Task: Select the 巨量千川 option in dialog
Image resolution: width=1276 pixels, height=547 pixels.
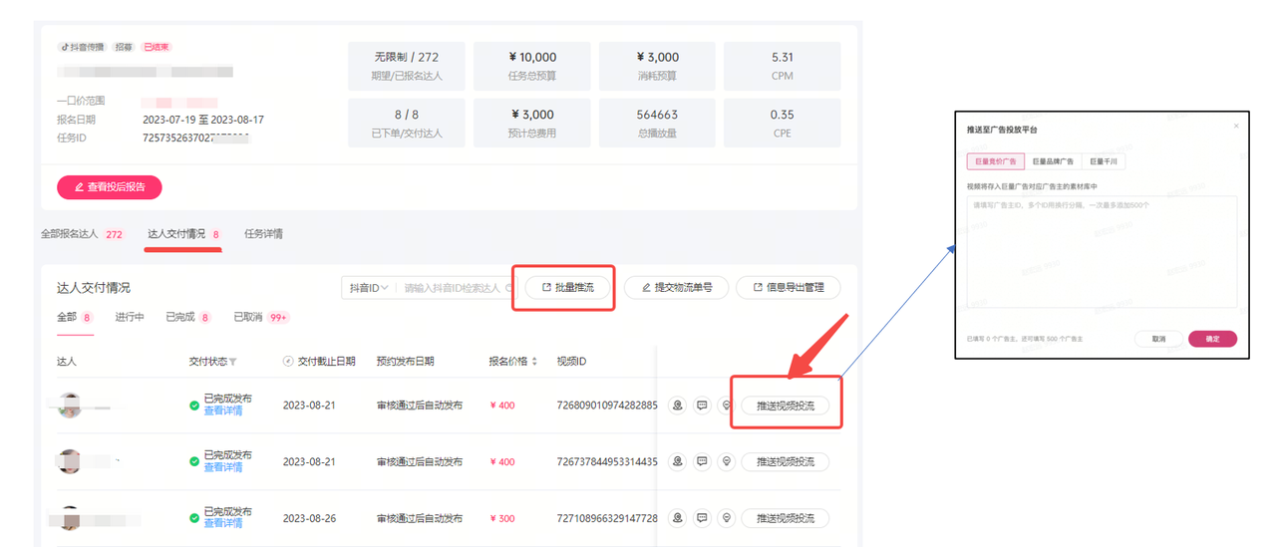Action: [1105, 160]
